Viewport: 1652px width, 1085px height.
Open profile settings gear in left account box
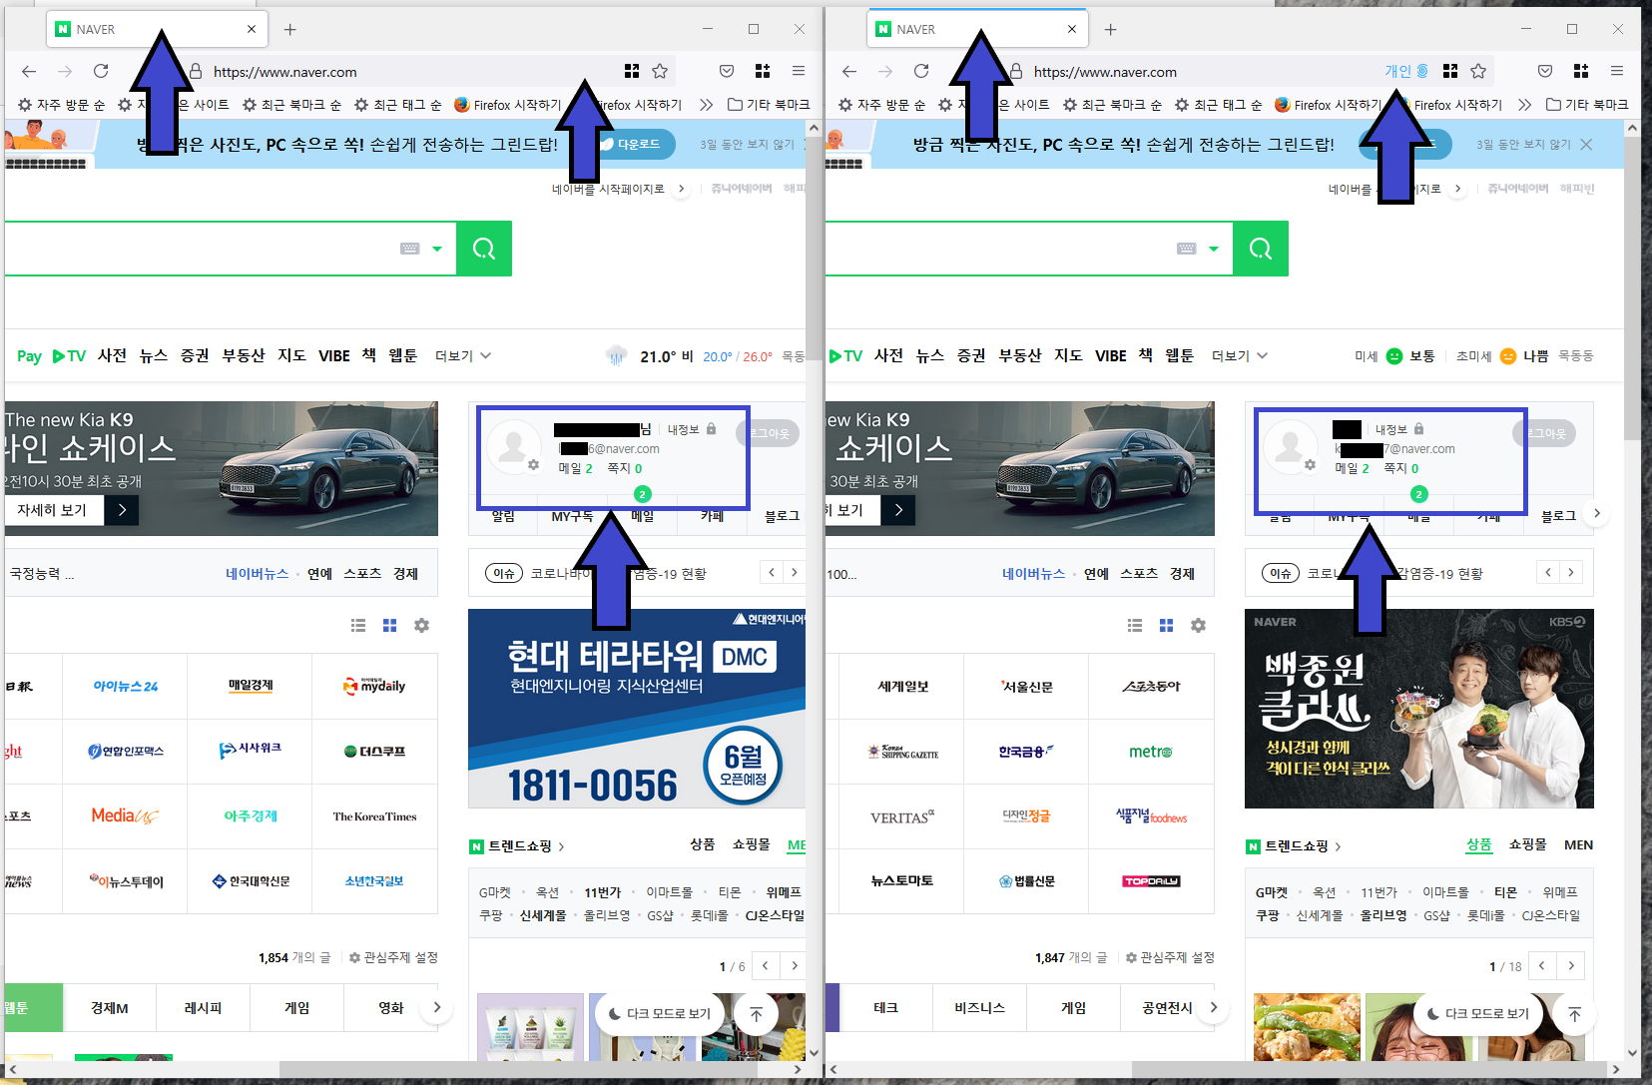click(533, 465)
